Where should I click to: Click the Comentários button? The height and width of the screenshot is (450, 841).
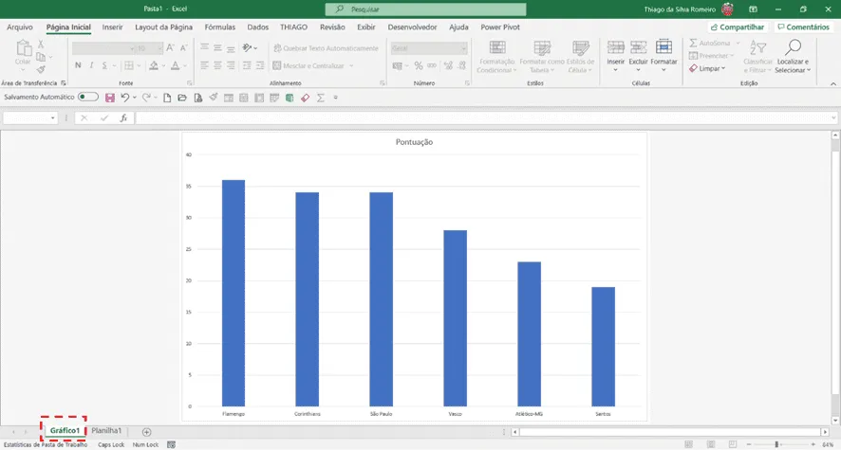(x=803, y=27)
